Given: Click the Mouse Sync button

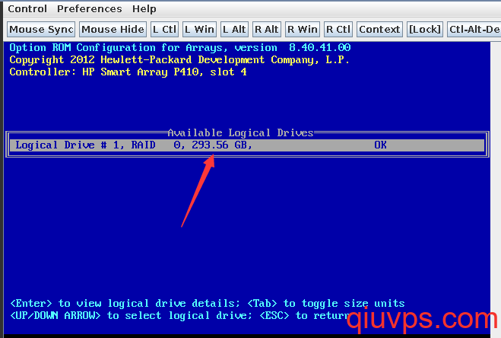Looking at the screenshot, I should pos(41,30).
